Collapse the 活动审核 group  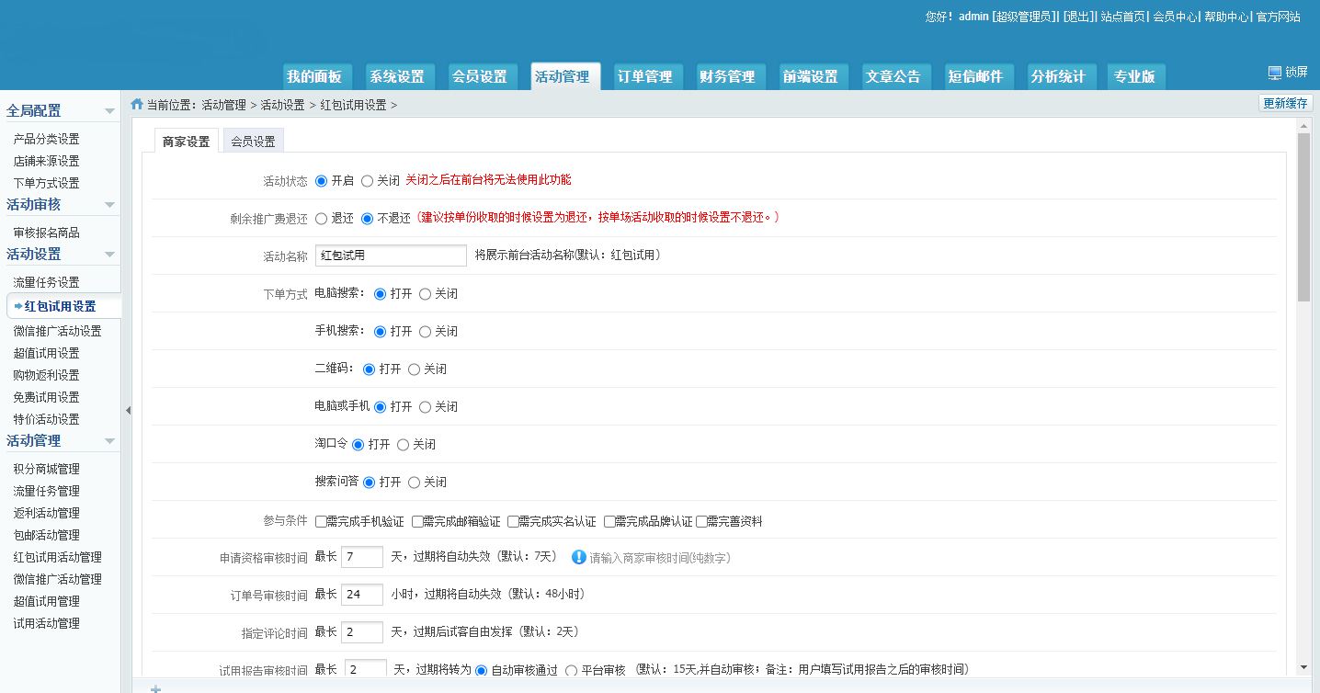[x=109, y=204]
